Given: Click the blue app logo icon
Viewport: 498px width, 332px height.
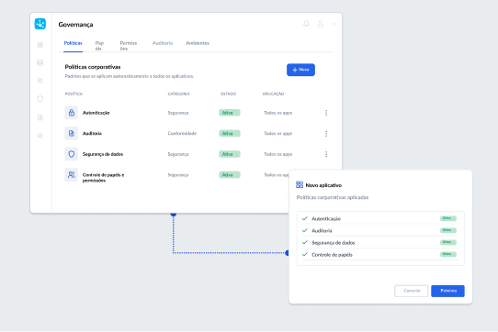Looking at the screenshot, I should point(40,24).
